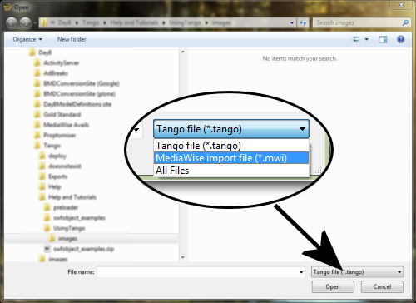Select Tango in the address bar path
The width and height of the screenshot is (416, 303).
click(x=91, y=22)
